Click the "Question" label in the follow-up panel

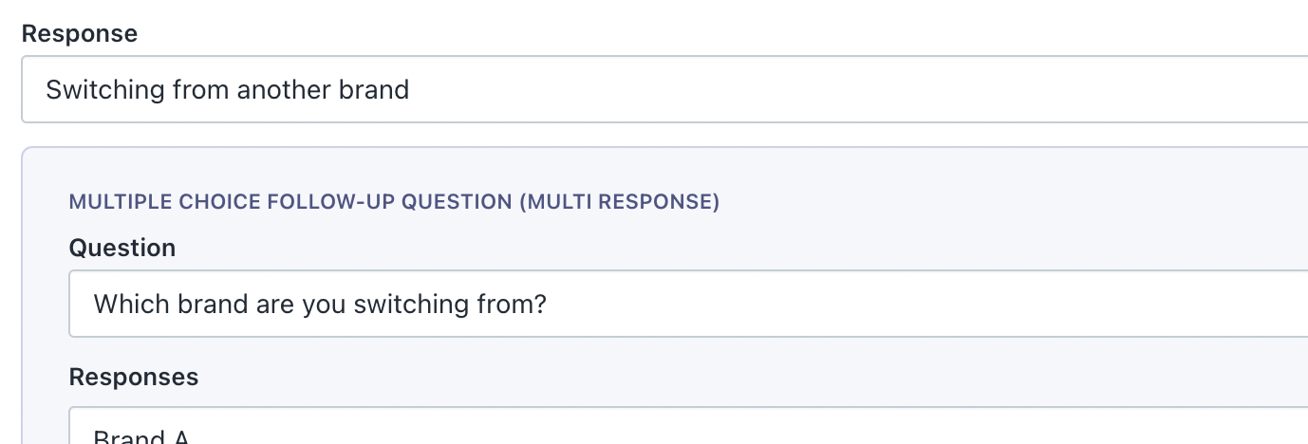click(x=122, y=249)
